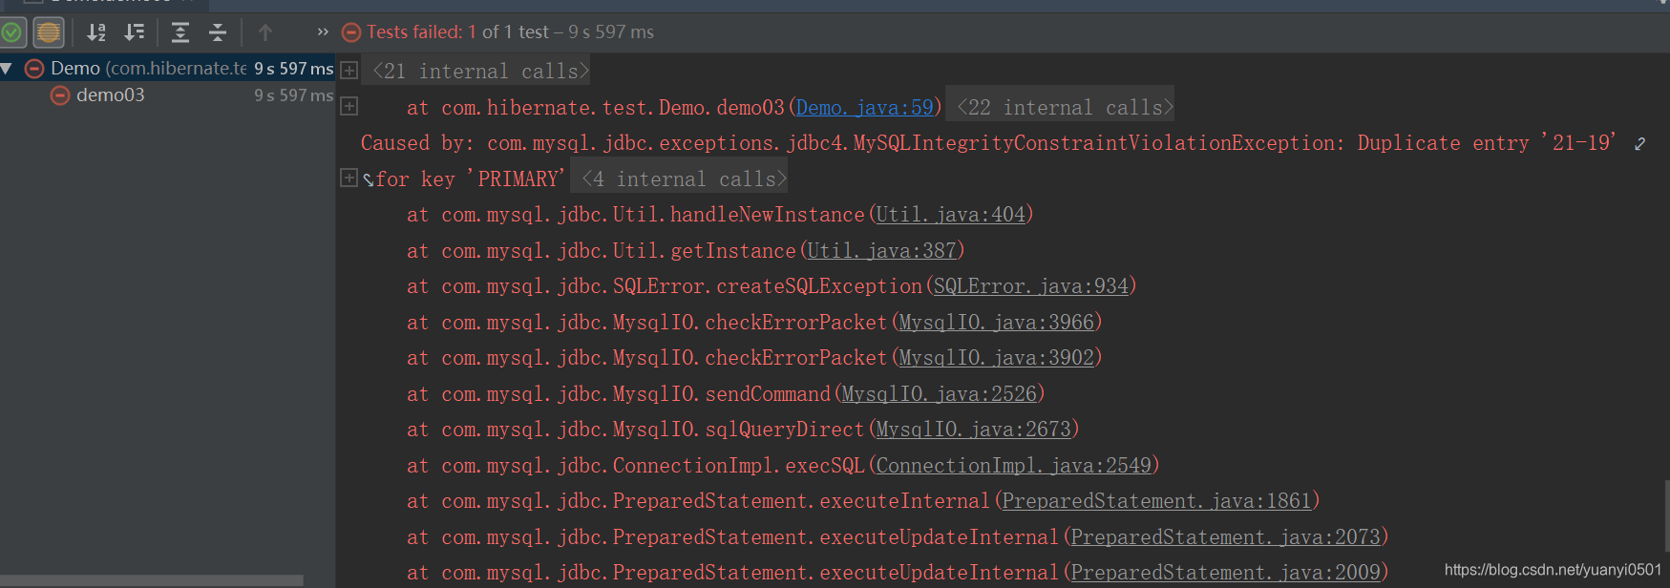
Task: Click the soft-wrap icon after '21-19'
Action: [x=1639, y=144]
